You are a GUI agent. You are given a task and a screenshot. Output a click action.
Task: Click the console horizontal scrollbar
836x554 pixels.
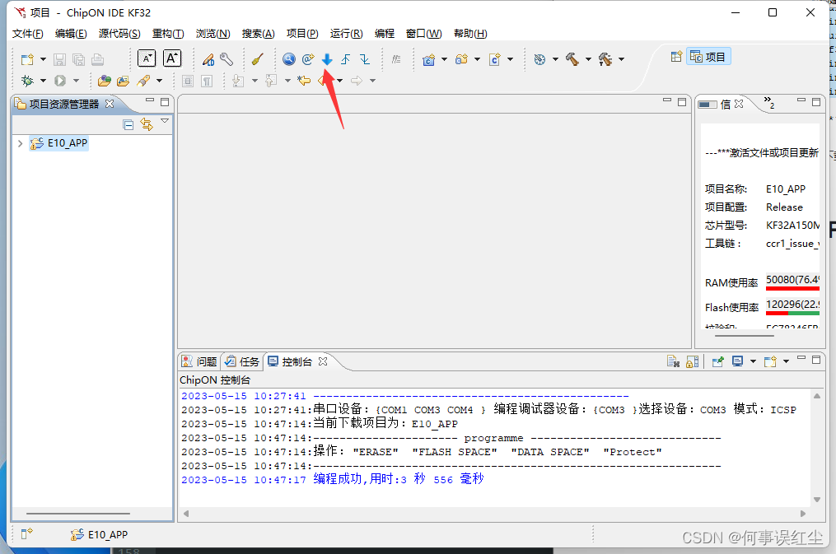(494, 514)
